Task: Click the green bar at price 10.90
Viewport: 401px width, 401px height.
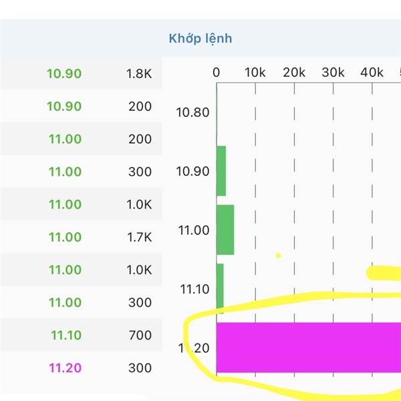Action: point(221,171)
